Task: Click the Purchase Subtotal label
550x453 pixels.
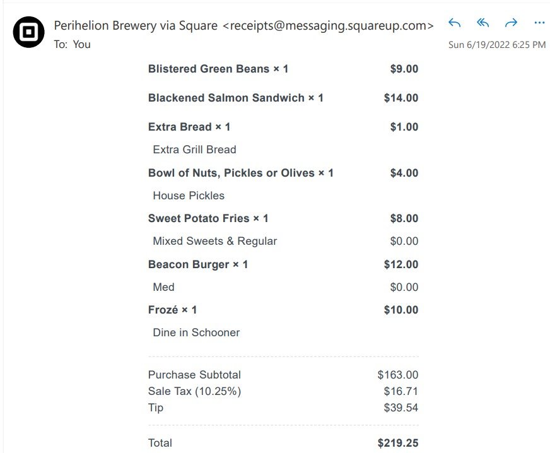Action: (x=194, y=375)
